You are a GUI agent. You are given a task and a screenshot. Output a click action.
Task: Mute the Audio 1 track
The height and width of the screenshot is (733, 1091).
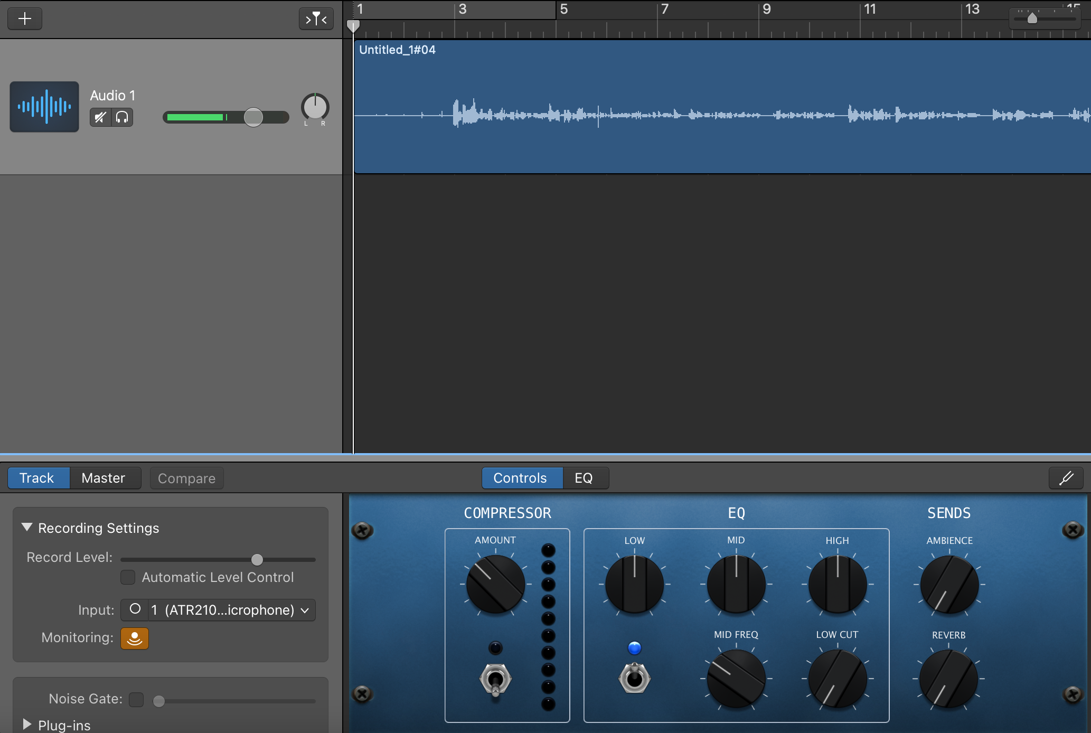tap(100, 117)
